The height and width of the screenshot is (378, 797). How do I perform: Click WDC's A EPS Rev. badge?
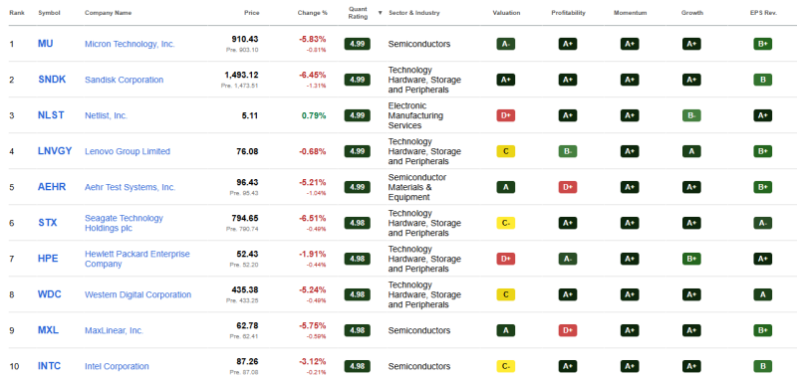763,294
